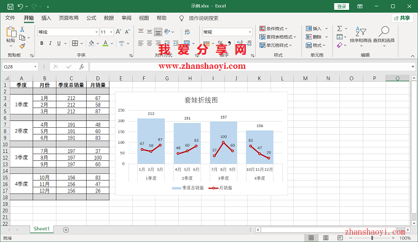Click the Align Left icon

click(141, 43)
